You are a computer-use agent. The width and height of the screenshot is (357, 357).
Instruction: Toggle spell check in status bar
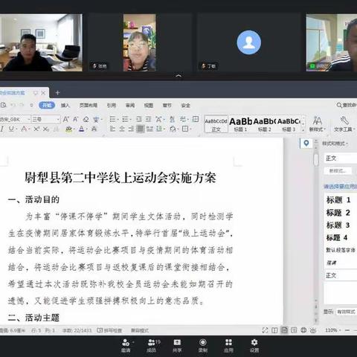pyautogui.click(x=109, y=330)
